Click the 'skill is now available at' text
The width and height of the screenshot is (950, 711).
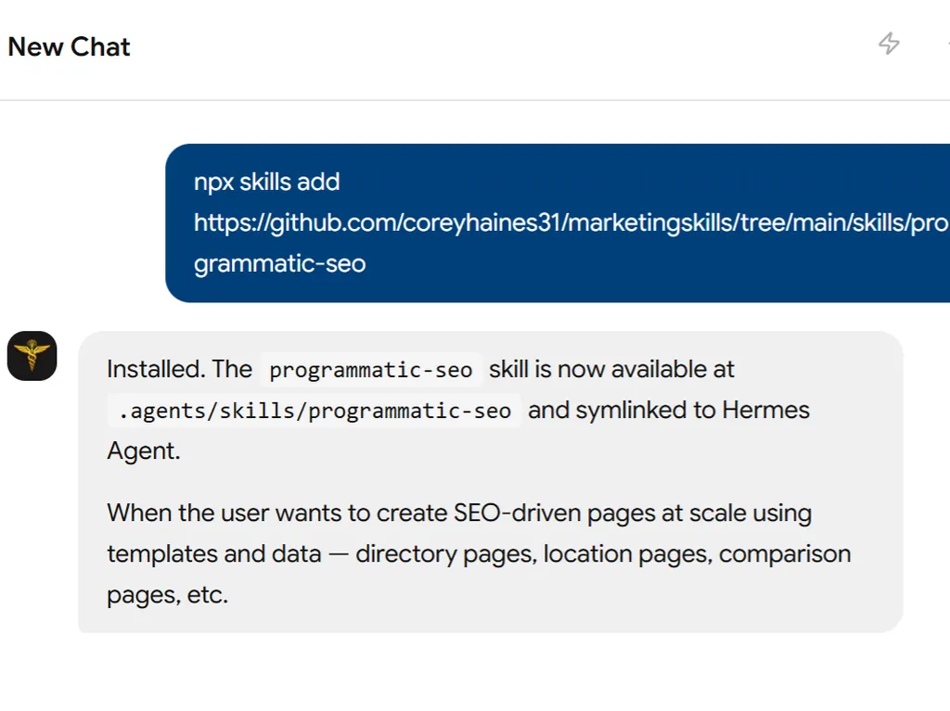click(611, 369)
